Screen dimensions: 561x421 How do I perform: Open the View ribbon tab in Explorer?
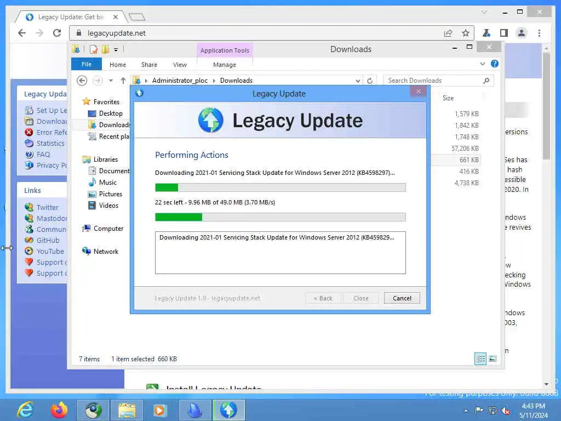(180, 65)
